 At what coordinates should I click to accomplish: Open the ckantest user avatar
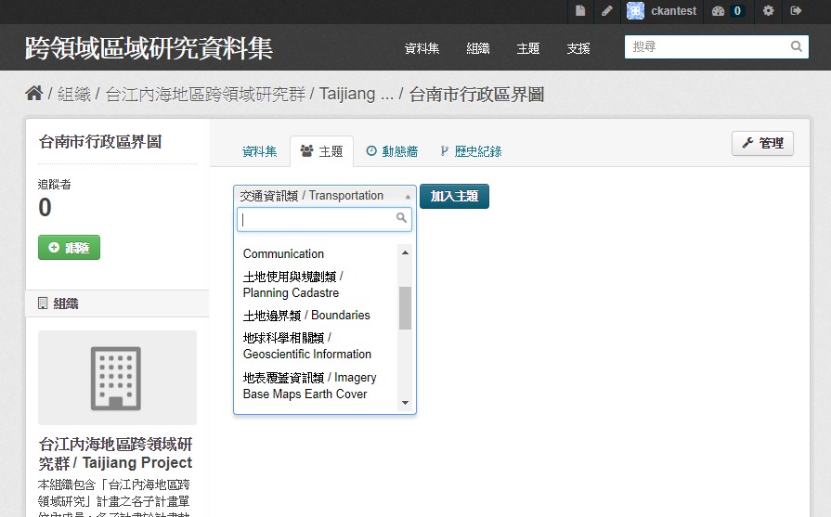pyautogui.click(x=635, y=10)
